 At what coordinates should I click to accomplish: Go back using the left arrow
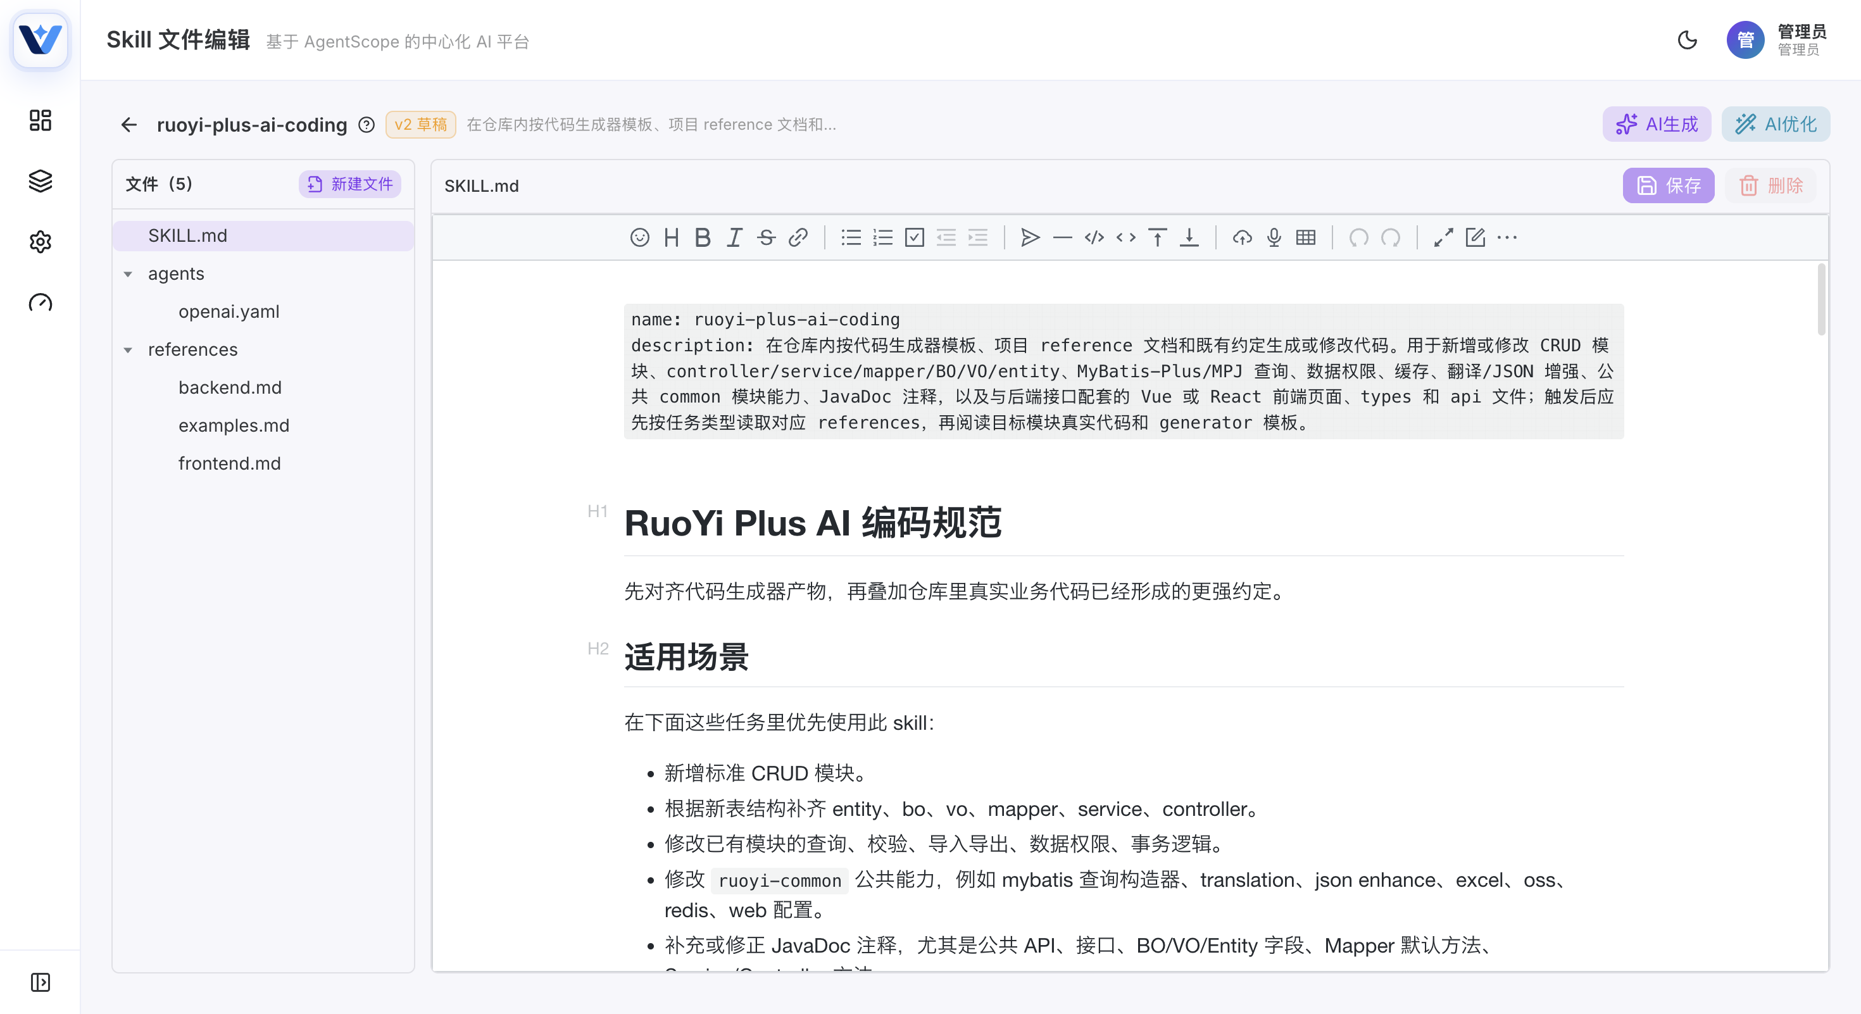tap(129, 125)
